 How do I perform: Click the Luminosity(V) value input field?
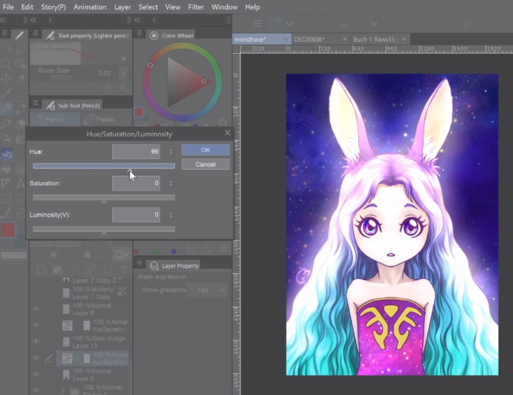tap(136, 215)
